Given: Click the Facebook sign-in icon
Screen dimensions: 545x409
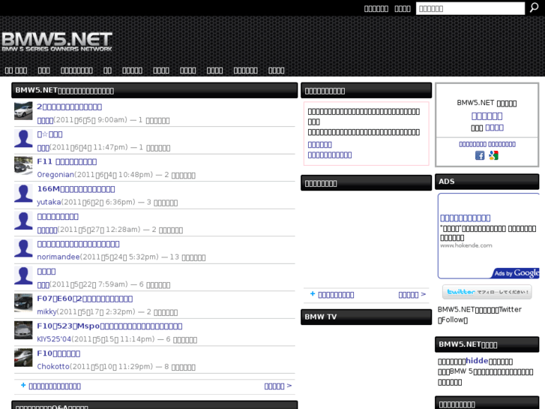Looking at the screenshot, I should [x=480, y=155].
